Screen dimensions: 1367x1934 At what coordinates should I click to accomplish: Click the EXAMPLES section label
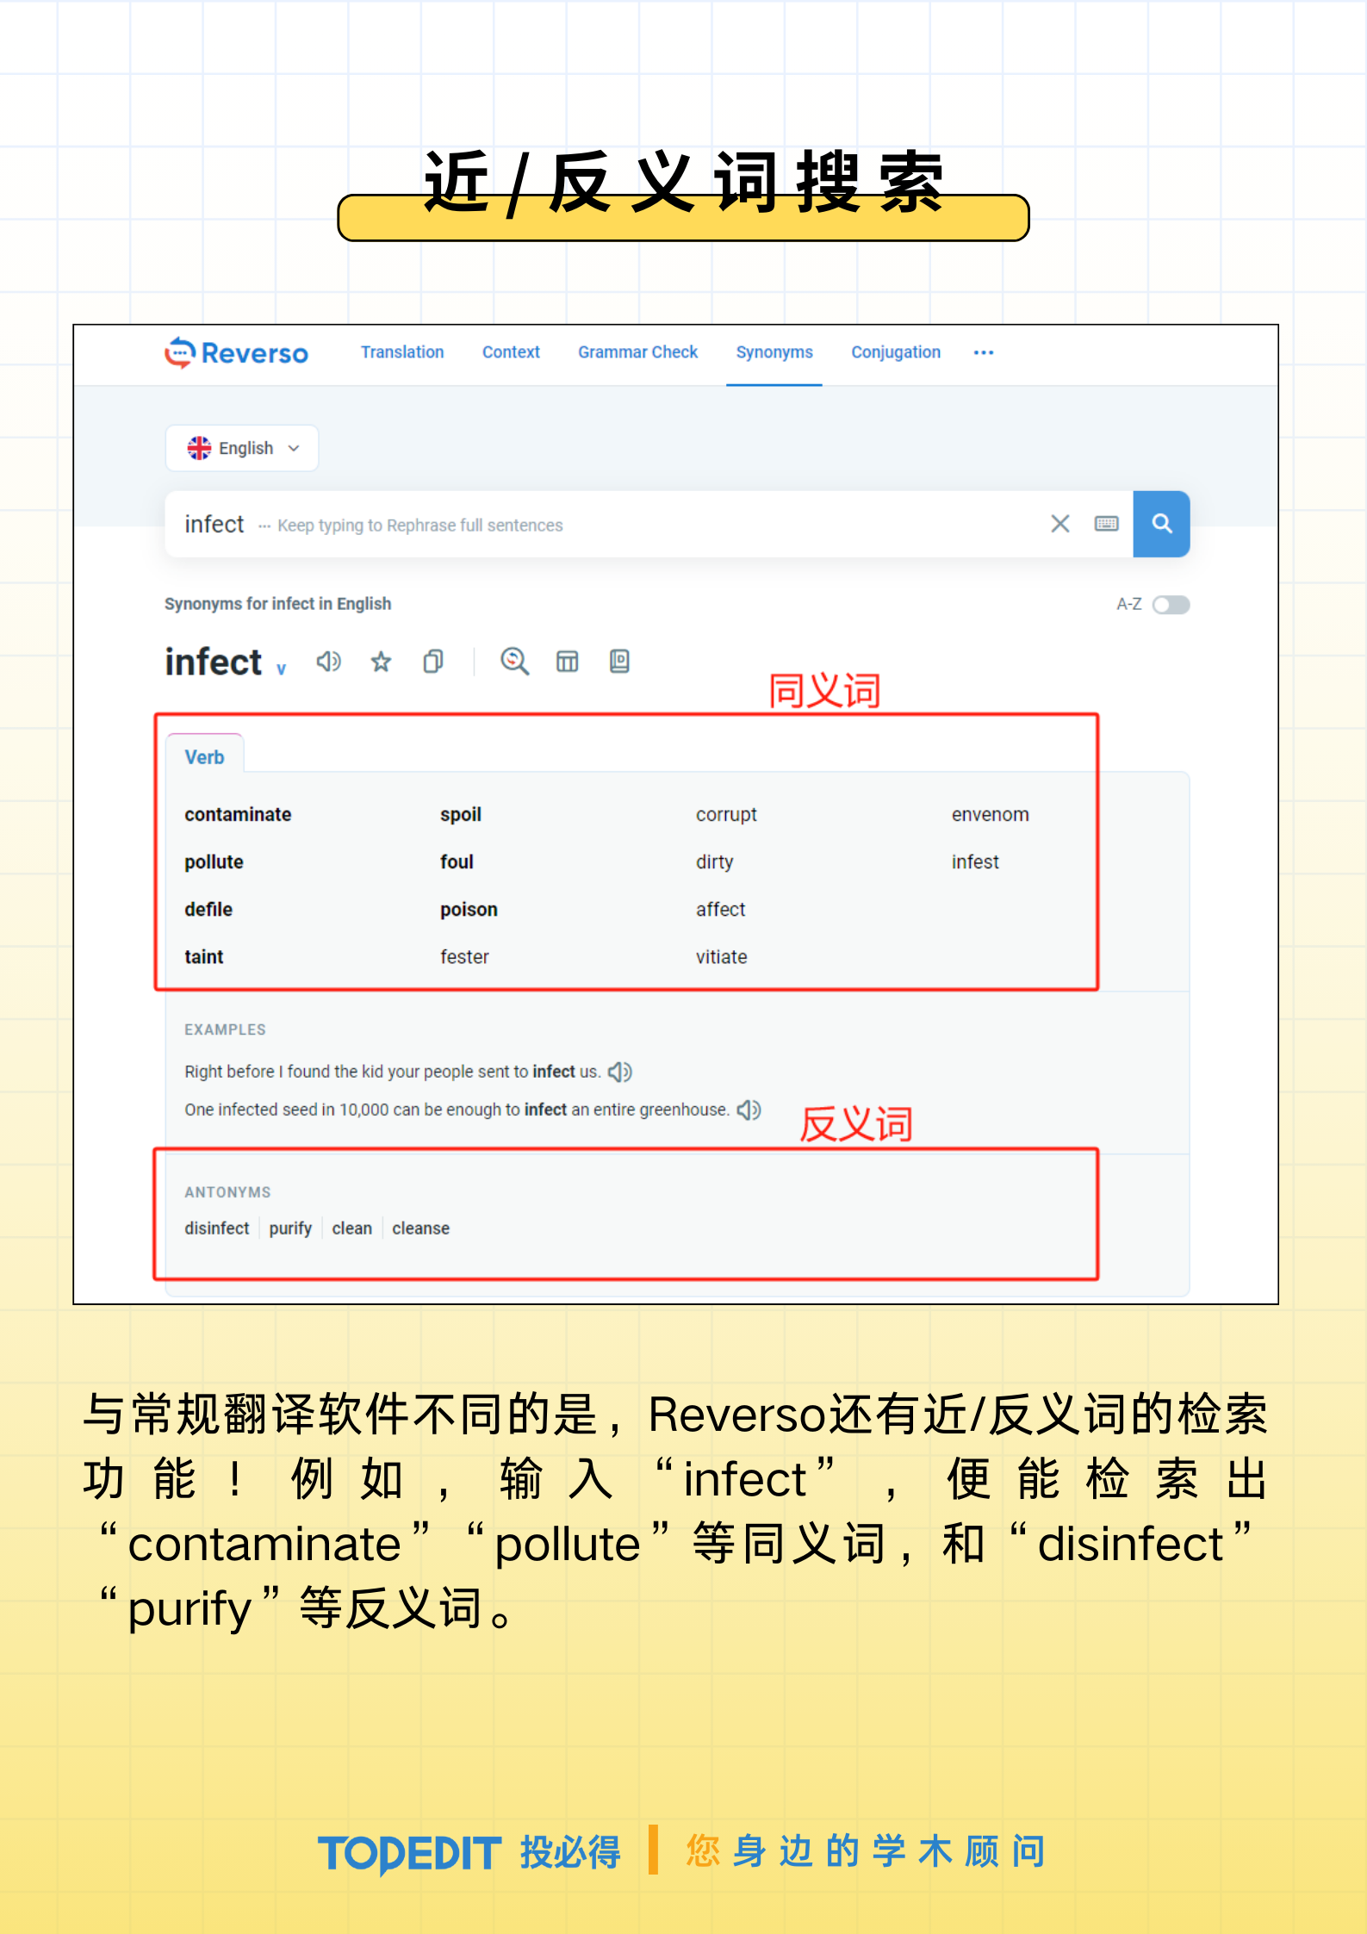(225, 1029)
